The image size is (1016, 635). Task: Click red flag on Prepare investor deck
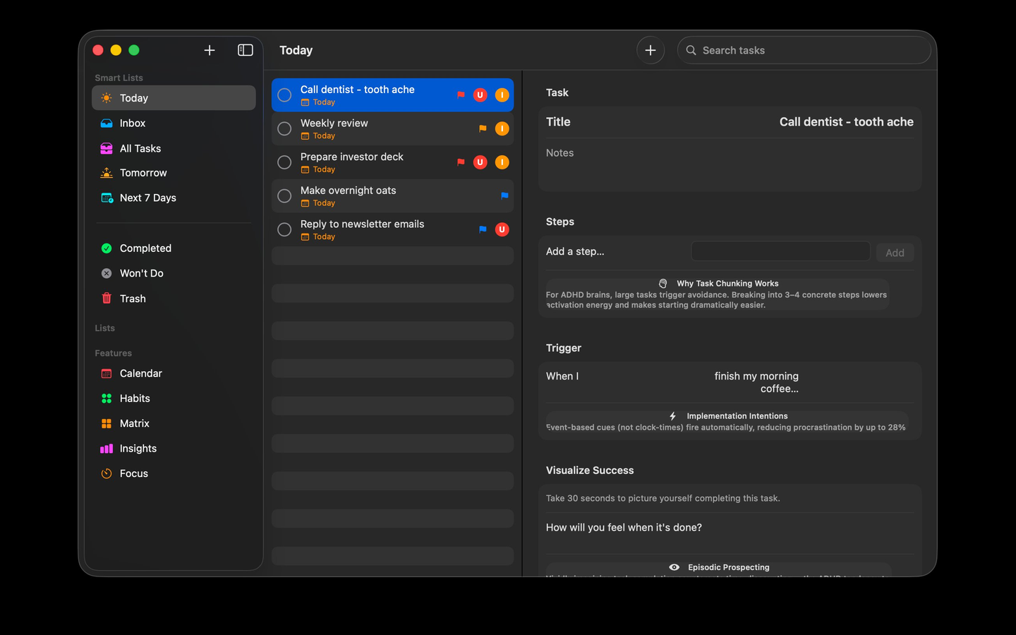461,162
